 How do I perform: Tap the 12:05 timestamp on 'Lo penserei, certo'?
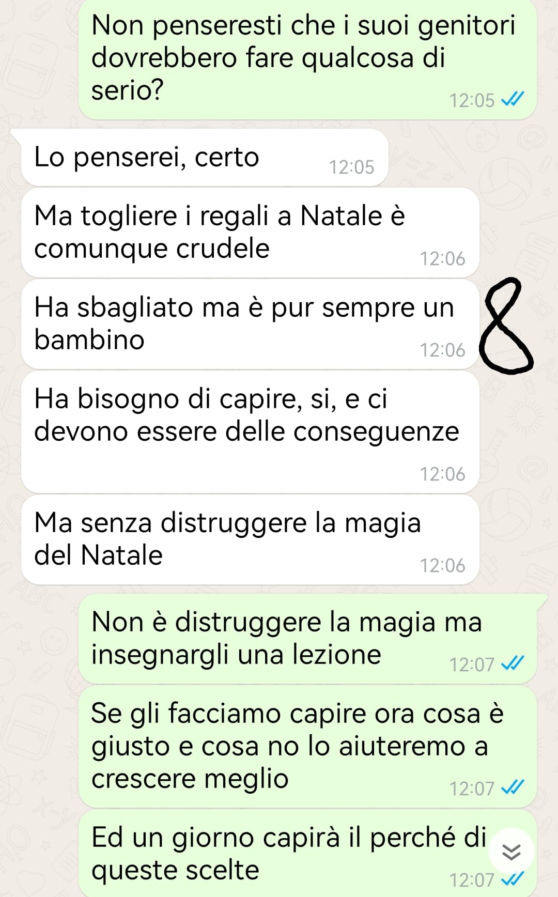[351, 167]
